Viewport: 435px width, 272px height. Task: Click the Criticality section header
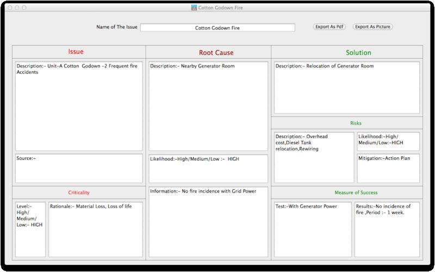click(x=79, y=193)
